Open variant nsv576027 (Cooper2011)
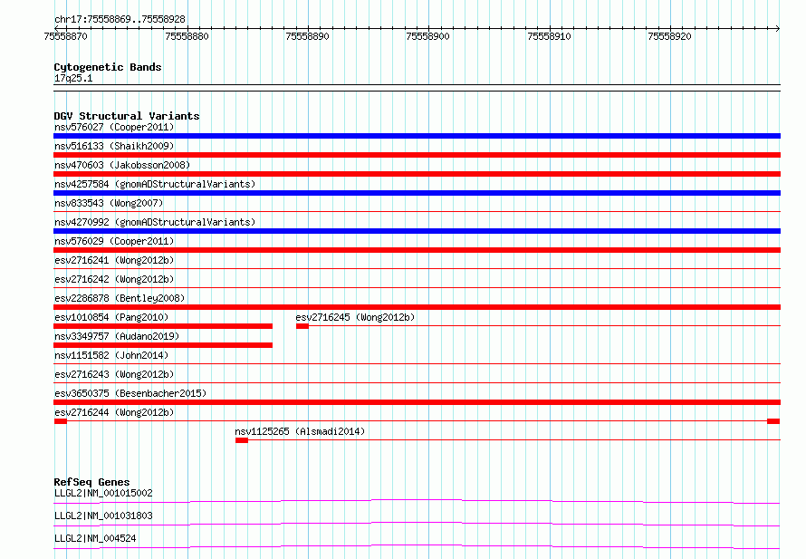The image size is (806, 559). click(114, 127)
